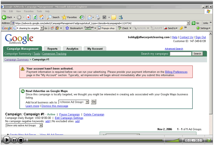
Task: Click the Search campaigns button
Action: coord(197,54)
